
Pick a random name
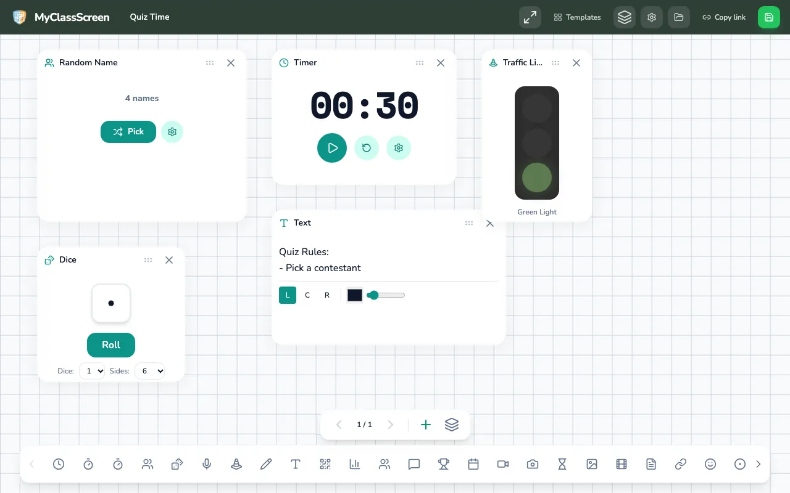pos(128,132)
